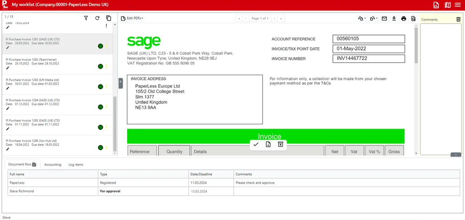Open the worklist filter icon

pos(86,18)
